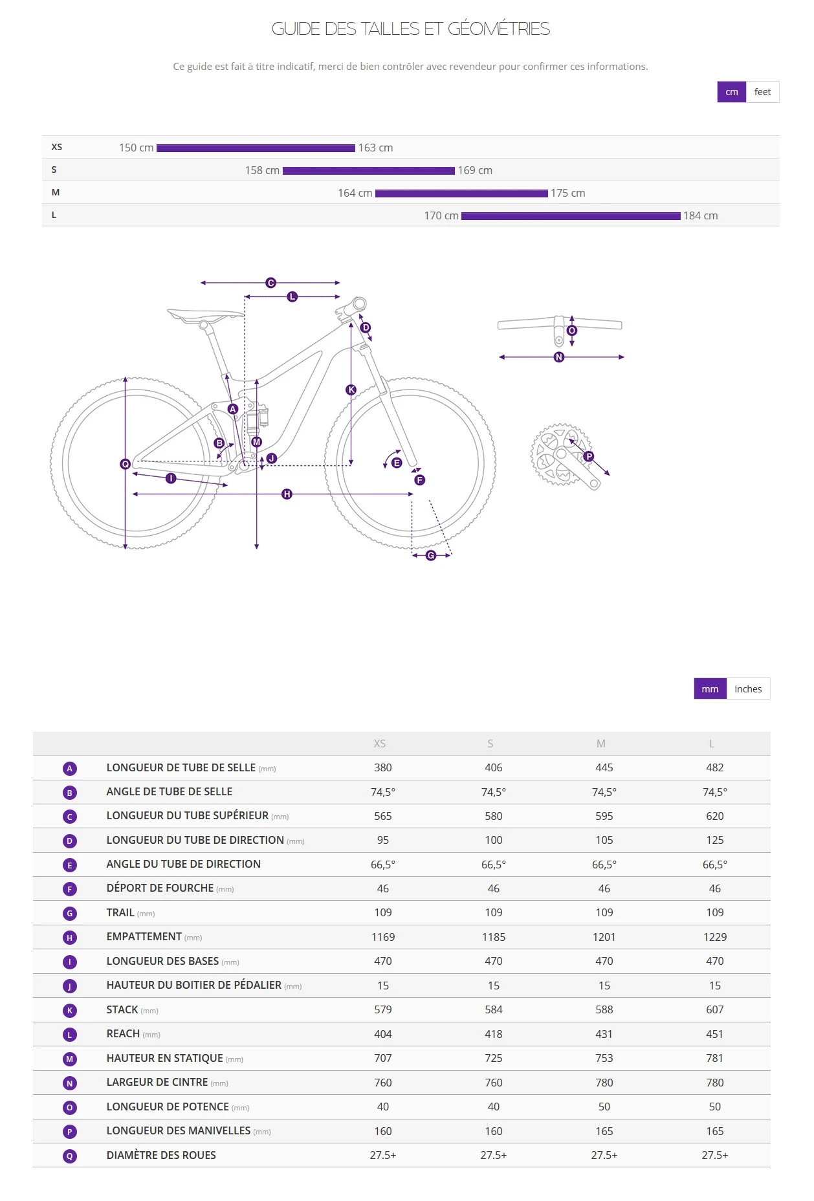The width and height of the screenshot is (814, 1201).
Task: Click the C top tube length icon
Action: pyautogui.click(x=70, y=817)
